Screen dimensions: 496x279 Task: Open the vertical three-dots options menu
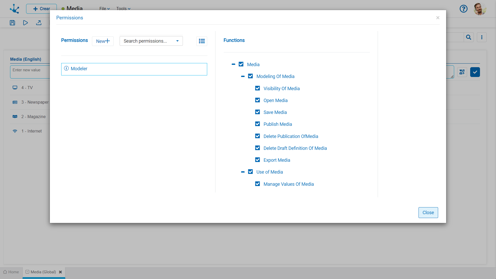tap(482, 37)
